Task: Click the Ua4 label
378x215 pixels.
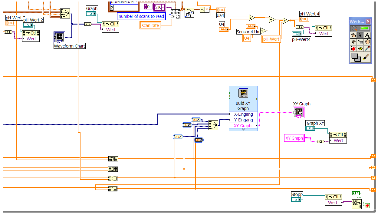Action: [x=220, y=15]
